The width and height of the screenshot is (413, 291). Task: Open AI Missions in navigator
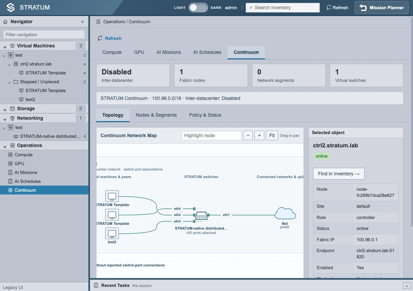(26, 172)
